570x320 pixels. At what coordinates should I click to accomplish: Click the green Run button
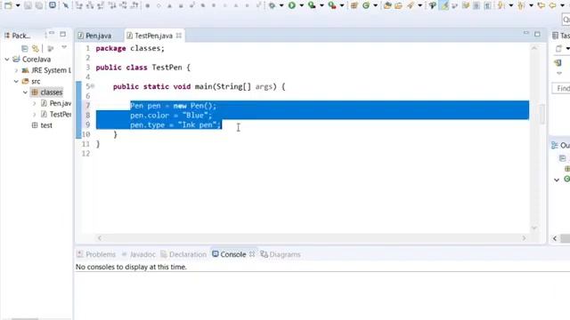[x=292, y=5]
